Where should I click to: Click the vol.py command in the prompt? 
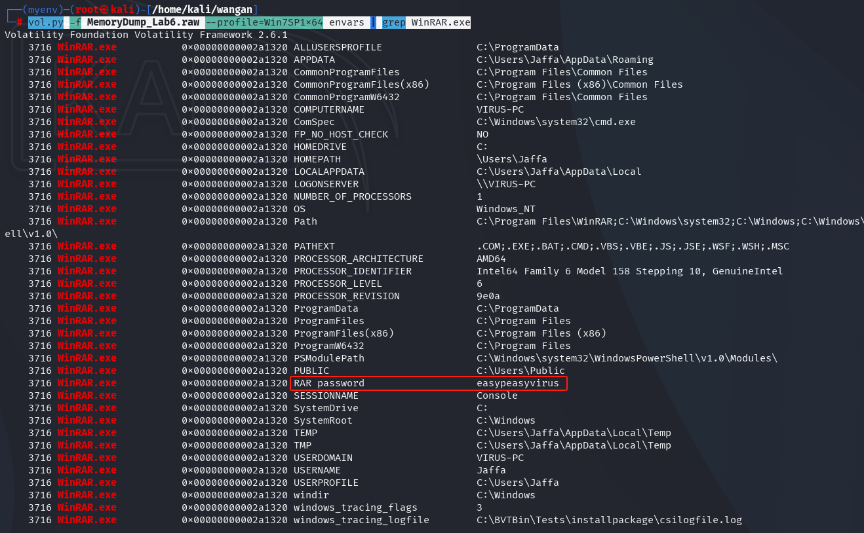(45, 22)
